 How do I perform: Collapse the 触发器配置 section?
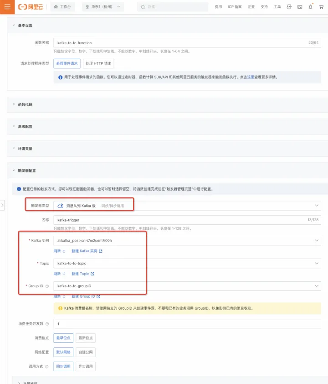14,170
